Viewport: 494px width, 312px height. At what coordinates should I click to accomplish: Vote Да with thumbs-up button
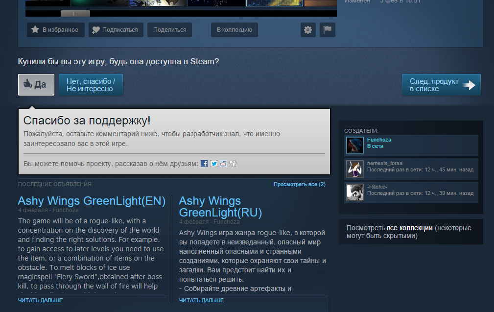(x=36, y=84)
